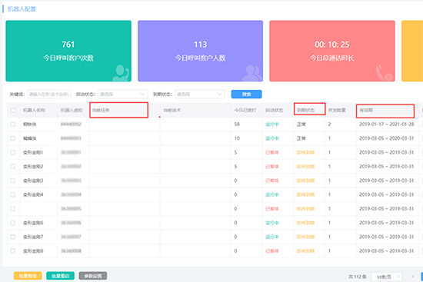Viewport: 423px width, 282px height.
Task: Click the green 批量重启 button
Action: (61, 276)
